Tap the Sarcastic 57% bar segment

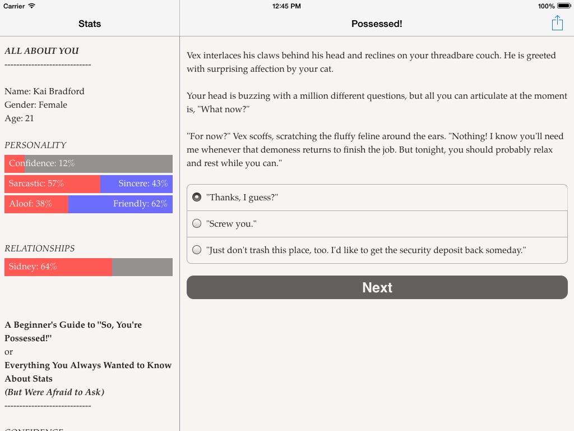click(x=52, y=184)
